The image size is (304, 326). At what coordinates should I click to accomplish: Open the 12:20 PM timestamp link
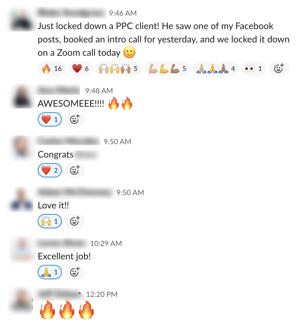point(102,294)
